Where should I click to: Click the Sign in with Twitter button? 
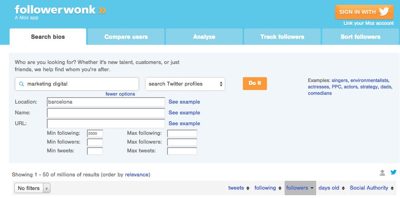pos(364,12)
